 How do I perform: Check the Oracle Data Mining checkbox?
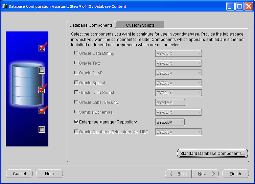coord(76,53)
